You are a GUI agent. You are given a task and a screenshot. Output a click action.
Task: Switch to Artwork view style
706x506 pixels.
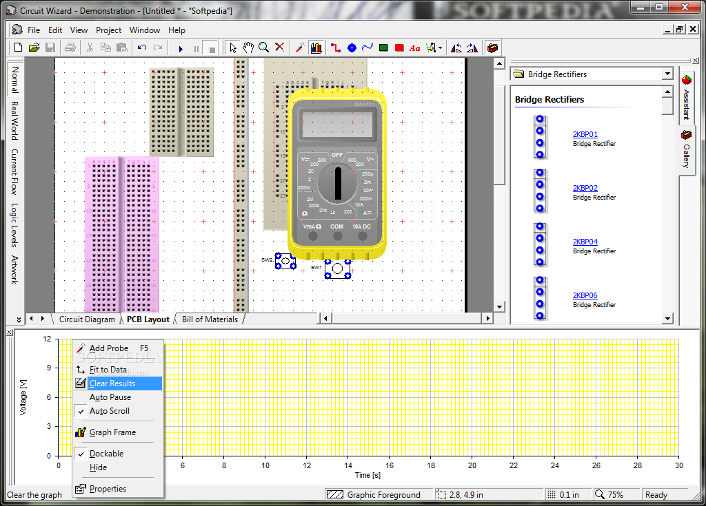15,270
